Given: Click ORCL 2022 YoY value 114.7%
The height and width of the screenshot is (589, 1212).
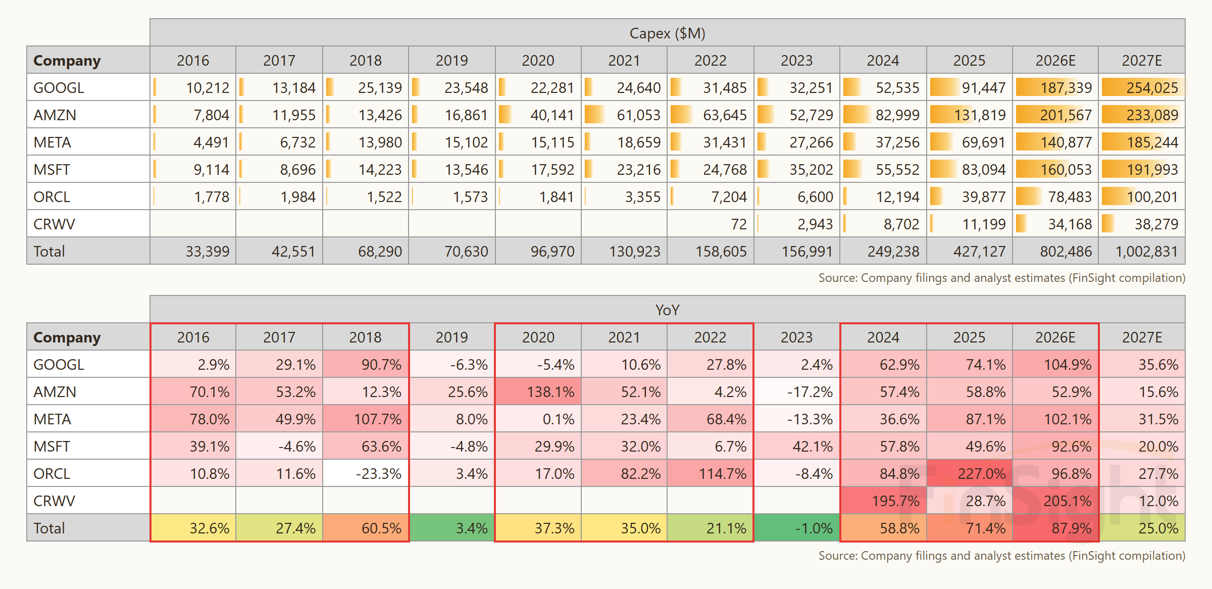Looking at the screenshot, I should click(x=723, y=473).
